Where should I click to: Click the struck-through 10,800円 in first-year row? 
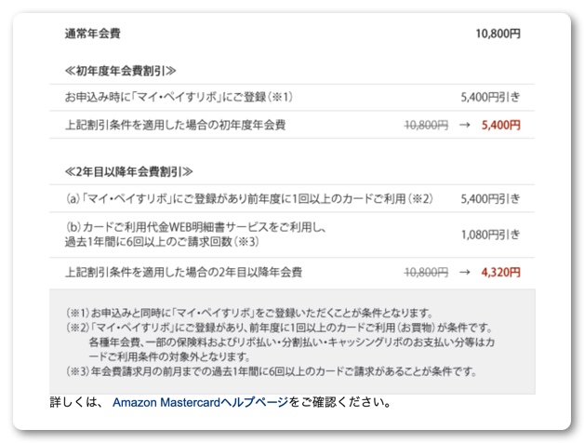(427, 125)
